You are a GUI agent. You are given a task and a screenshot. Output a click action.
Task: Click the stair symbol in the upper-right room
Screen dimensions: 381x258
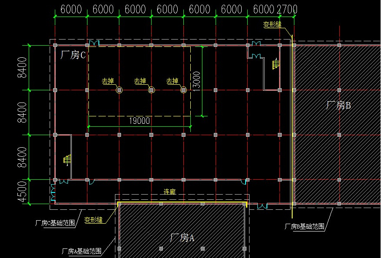[276, 64]
